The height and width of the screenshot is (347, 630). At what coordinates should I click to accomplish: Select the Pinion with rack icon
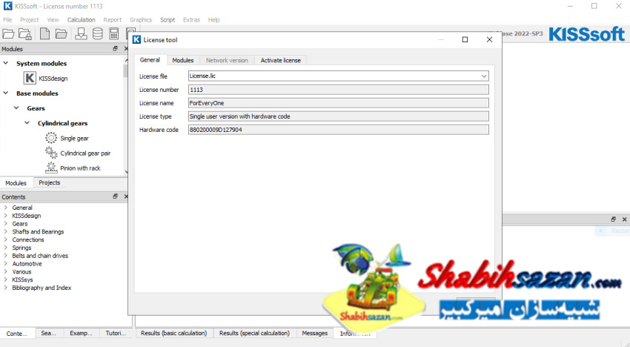pos(51,168)
